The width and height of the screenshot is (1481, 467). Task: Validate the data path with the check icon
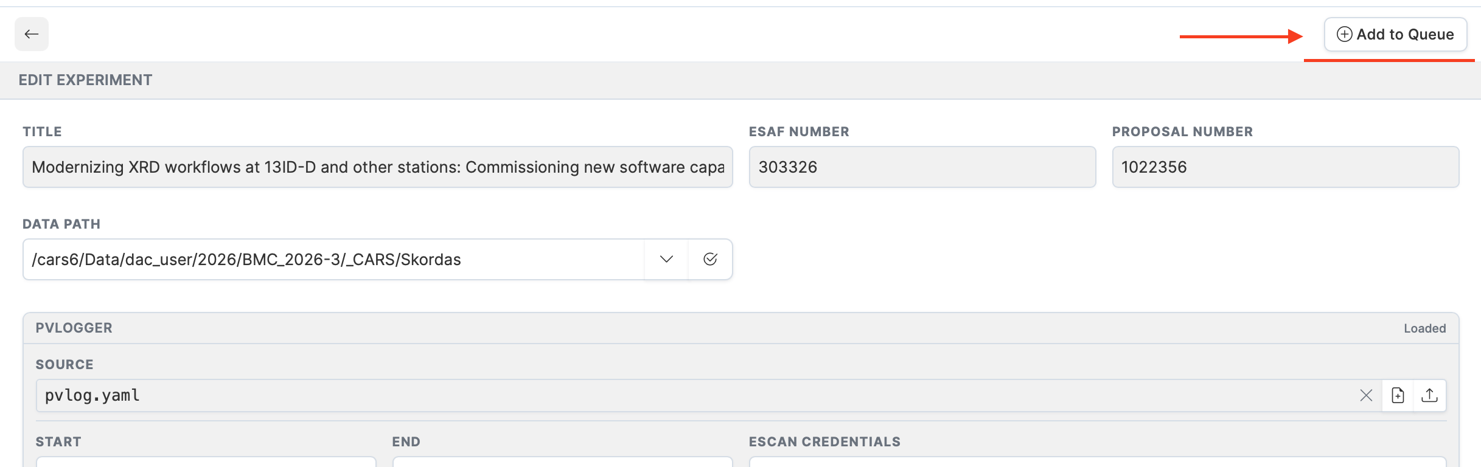pos(710,259)
